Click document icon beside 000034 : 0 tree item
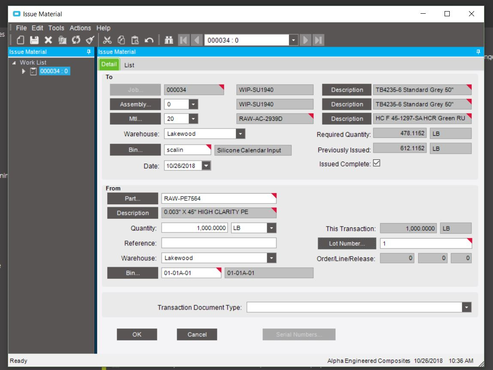493x370 pixels. [33, 71]
